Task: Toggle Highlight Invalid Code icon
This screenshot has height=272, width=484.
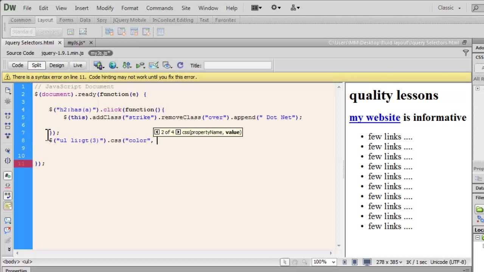Action: 8,185
